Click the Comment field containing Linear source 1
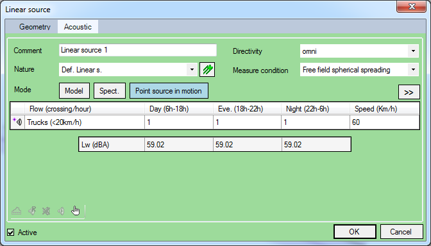 point(138,50)
